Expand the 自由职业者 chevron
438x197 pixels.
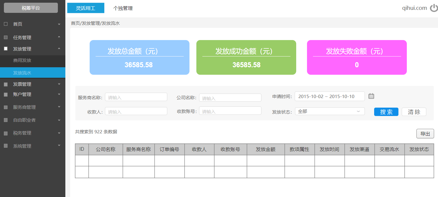click(59, 120)
